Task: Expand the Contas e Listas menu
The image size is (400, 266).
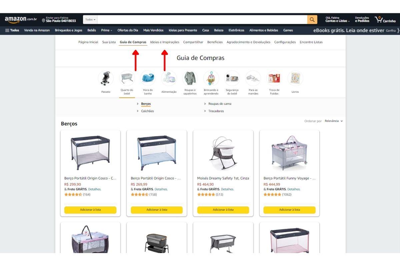Action: click(337, 20)
